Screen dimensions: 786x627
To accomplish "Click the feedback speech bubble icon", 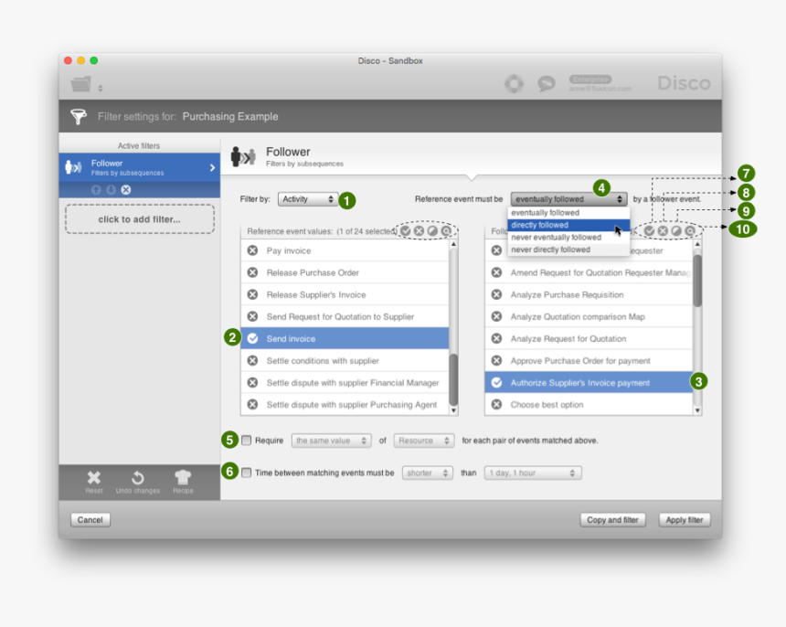I will (x=547, y=84).
